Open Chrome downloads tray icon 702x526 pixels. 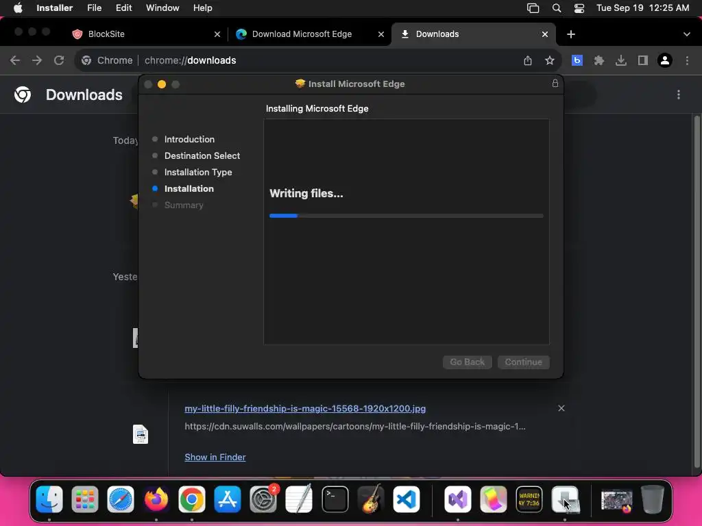point(621,60)
